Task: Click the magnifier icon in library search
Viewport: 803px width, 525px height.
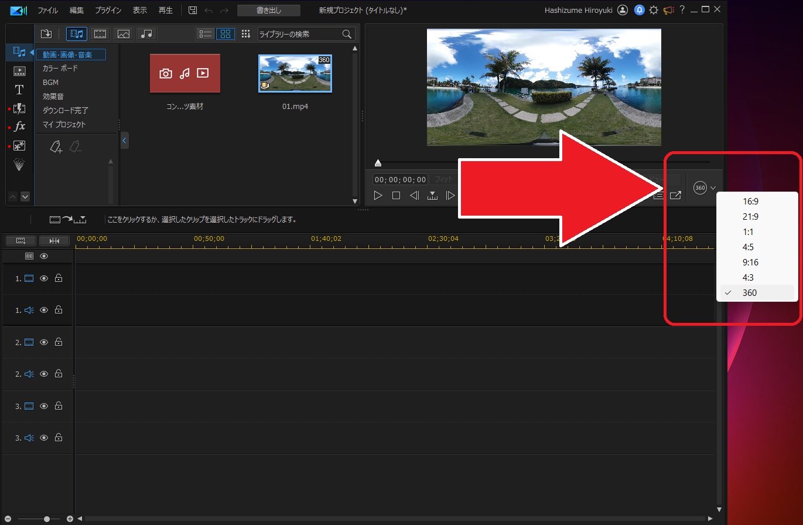Action: pos(347,34)
